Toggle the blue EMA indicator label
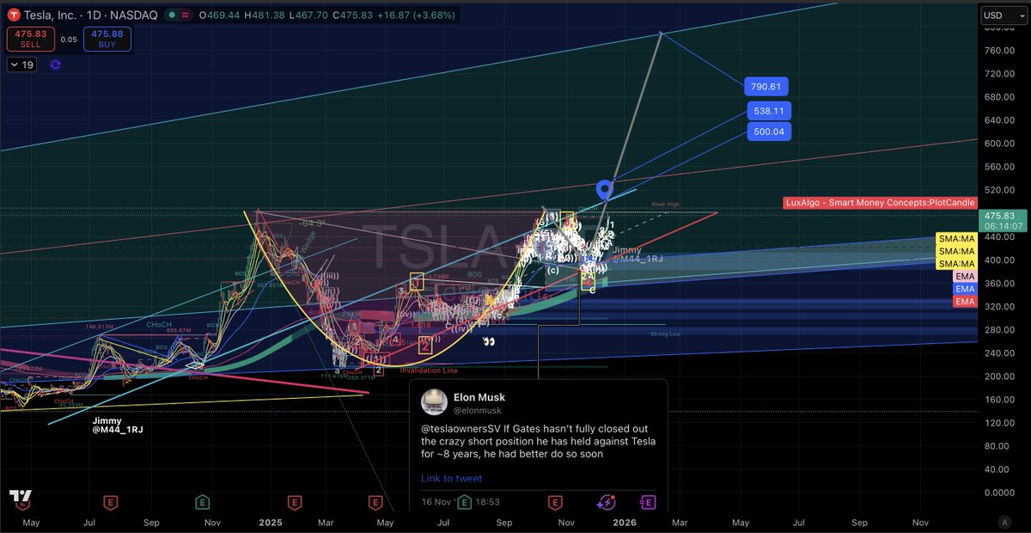 (x=964, y=289)
